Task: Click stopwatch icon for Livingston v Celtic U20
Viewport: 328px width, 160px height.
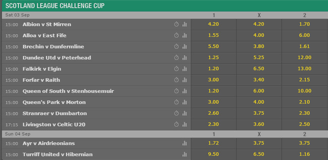Action: 176,124
